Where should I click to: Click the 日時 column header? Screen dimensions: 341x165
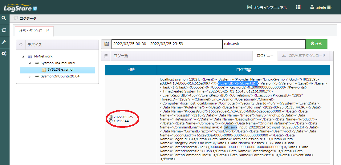(131, 70)
